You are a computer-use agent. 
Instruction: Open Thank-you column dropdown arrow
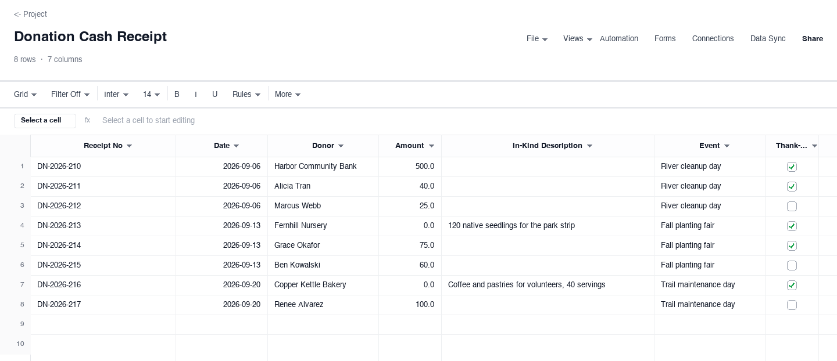pyautogui.click(x=814, y=146)
